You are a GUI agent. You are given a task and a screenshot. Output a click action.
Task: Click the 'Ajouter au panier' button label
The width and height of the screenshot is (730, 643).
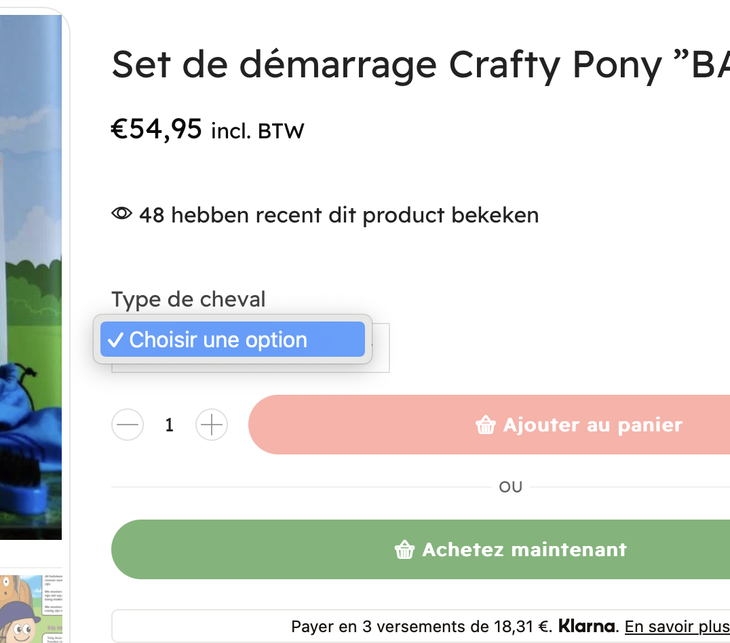(x=593, y=425)
